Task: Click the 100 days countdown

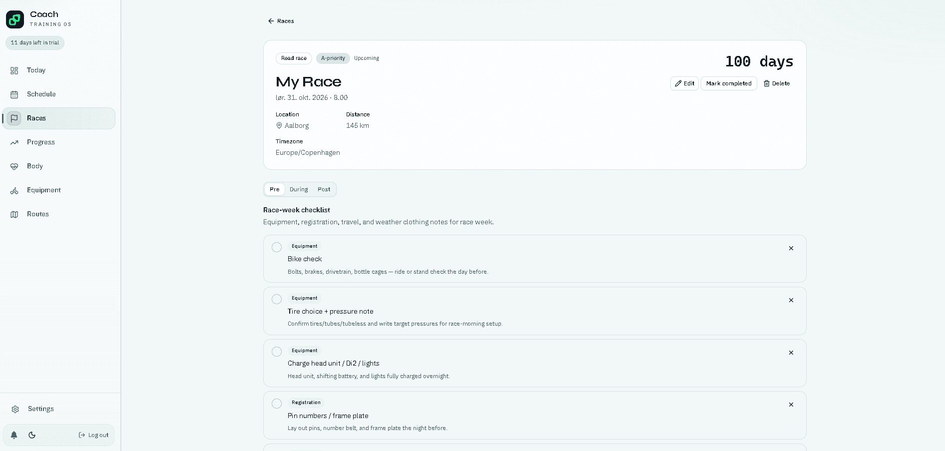Action: pyautogui.click(x=759, y=61)
